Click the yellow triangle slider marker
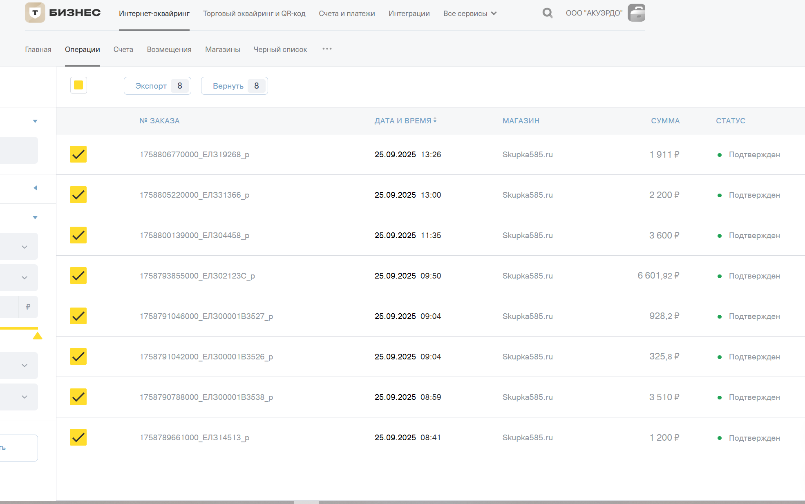805x504 pixels. pyautogui.click(x=38, y=336)
